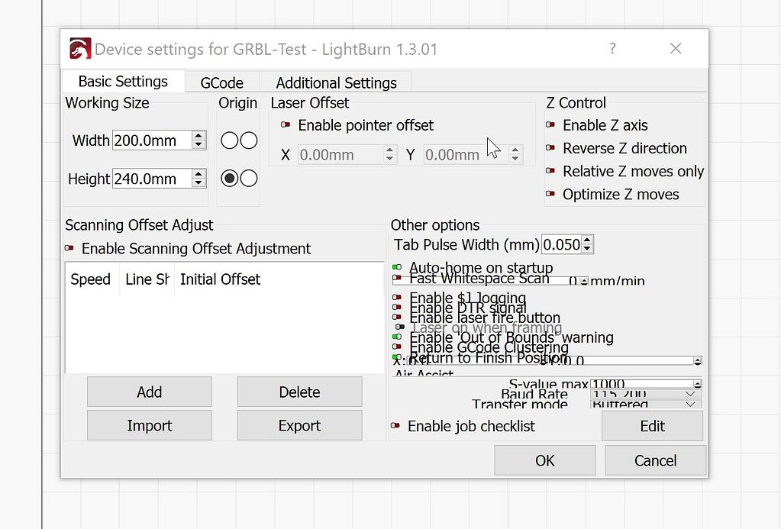Click the Add button under Scanning Offset Adjust

tap(149, 391)
